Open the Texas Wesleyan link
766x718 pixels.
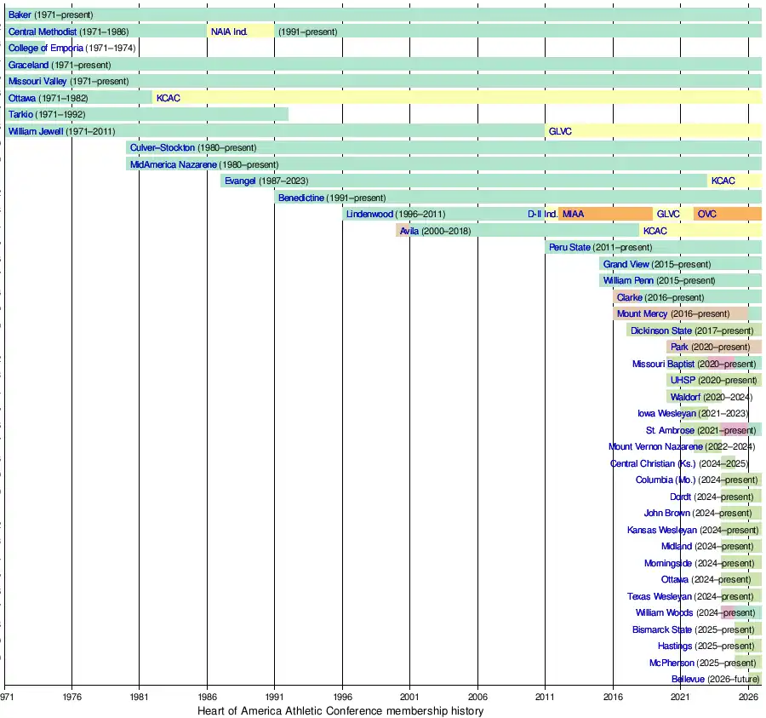pos(660,597)
